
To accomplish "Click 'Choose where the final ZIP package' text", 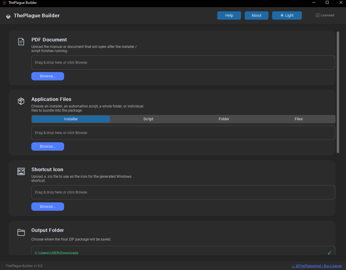I will (71, 239).
